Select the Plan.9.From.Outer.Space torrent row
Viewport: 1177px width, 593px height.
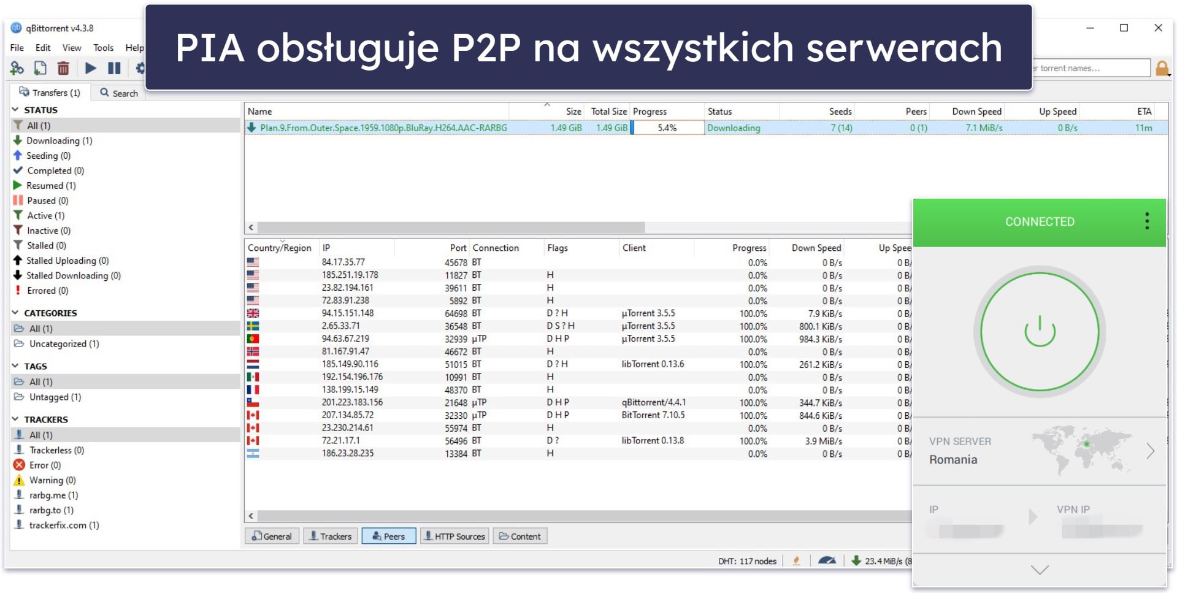pyautogui.click(x=706, y=128)
